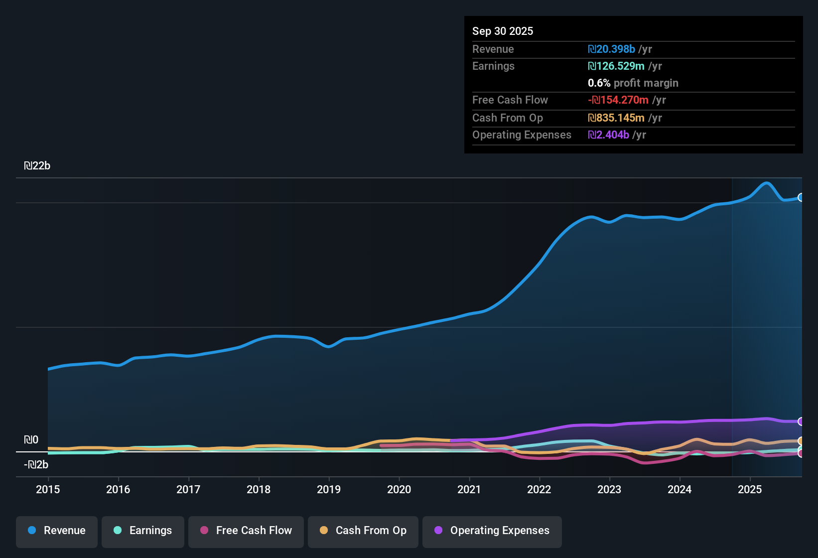The image size is (818, 558).
Task: Expand the Sep 30 2025 data panel
Action: point(503,31)
